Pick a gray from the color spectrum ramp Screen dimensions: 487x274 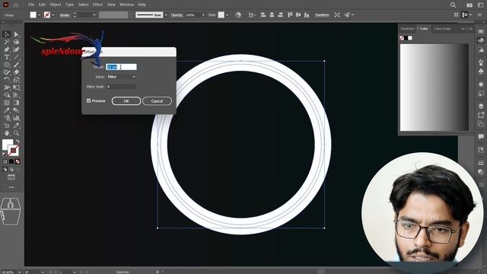pos(434,88)
